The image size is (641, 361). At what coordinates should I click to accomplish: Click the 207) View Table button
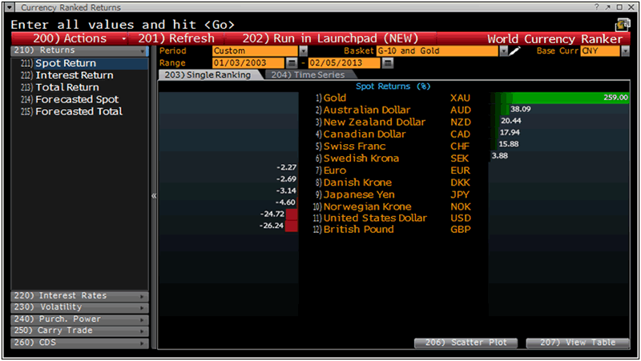(578, 343)
